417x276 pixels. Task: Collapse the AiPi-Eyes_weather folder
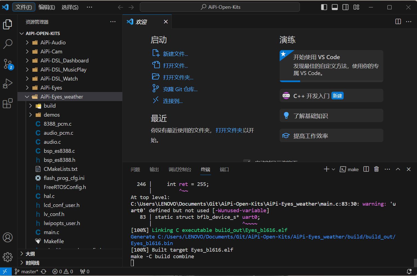pos(70,97)
